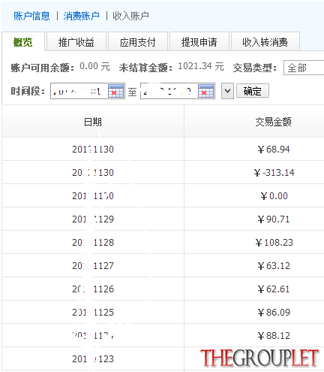Open the end date calendar picker

(x=206, y=91)
